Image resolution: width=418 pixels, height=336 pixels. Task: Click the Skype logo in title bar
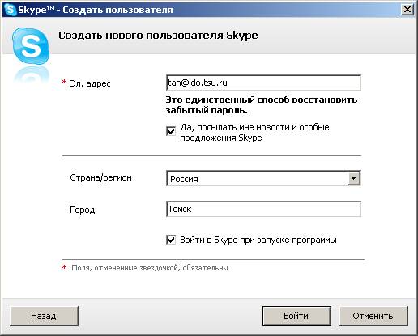[10, 10]
